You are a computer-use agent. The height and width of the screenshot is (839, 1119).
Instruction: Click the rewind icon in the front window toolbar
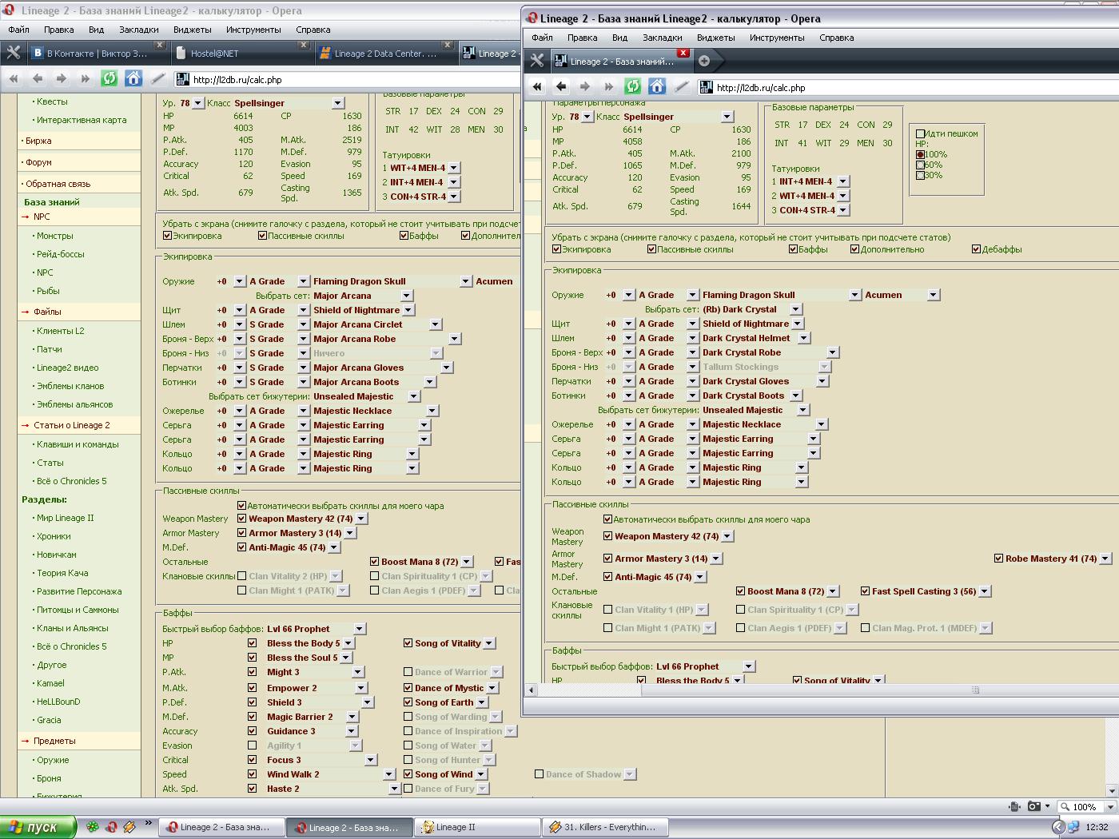(x=537, y=86)
